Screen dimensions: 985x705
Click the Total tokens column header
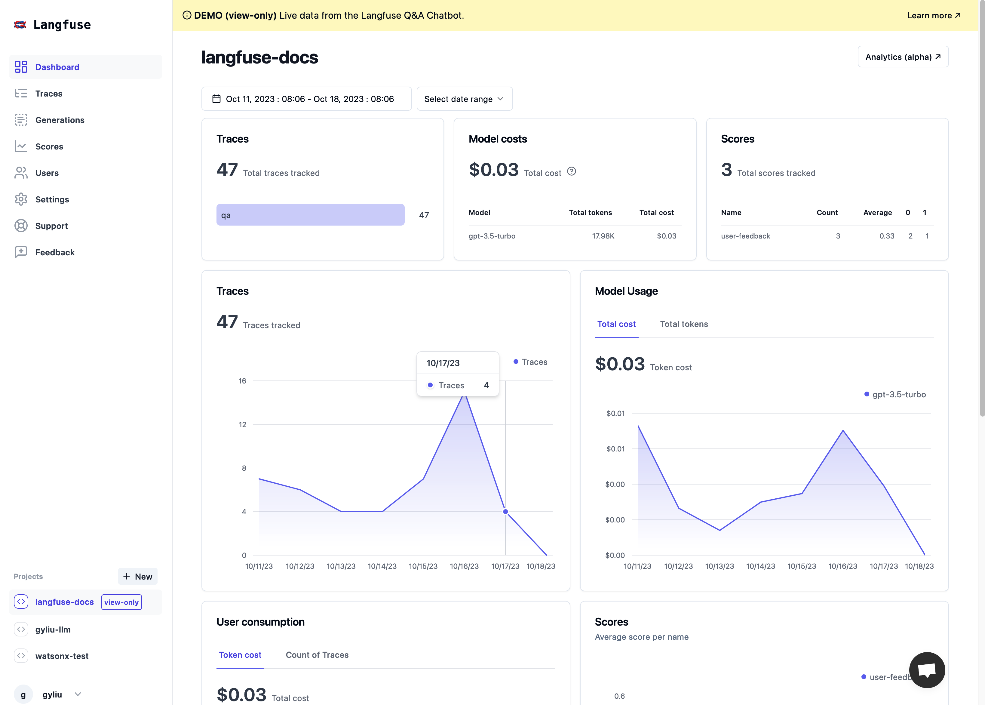coord(590,212)
